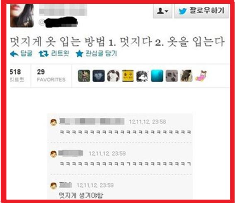Click the black-and-white curly hair avatar
The width and height of the screenshot is (235, 203).
[142, 76]
